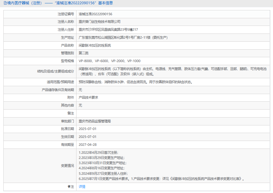Click the 批准日期 row label
Screen dimensions: 273x193
click(67, 129)
